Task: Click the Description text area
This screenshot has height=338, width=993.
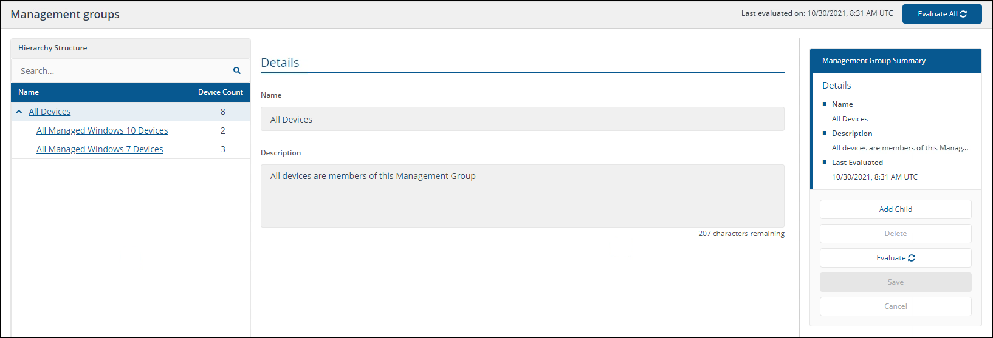Action: pyautogui.click(x=522, y=195)
